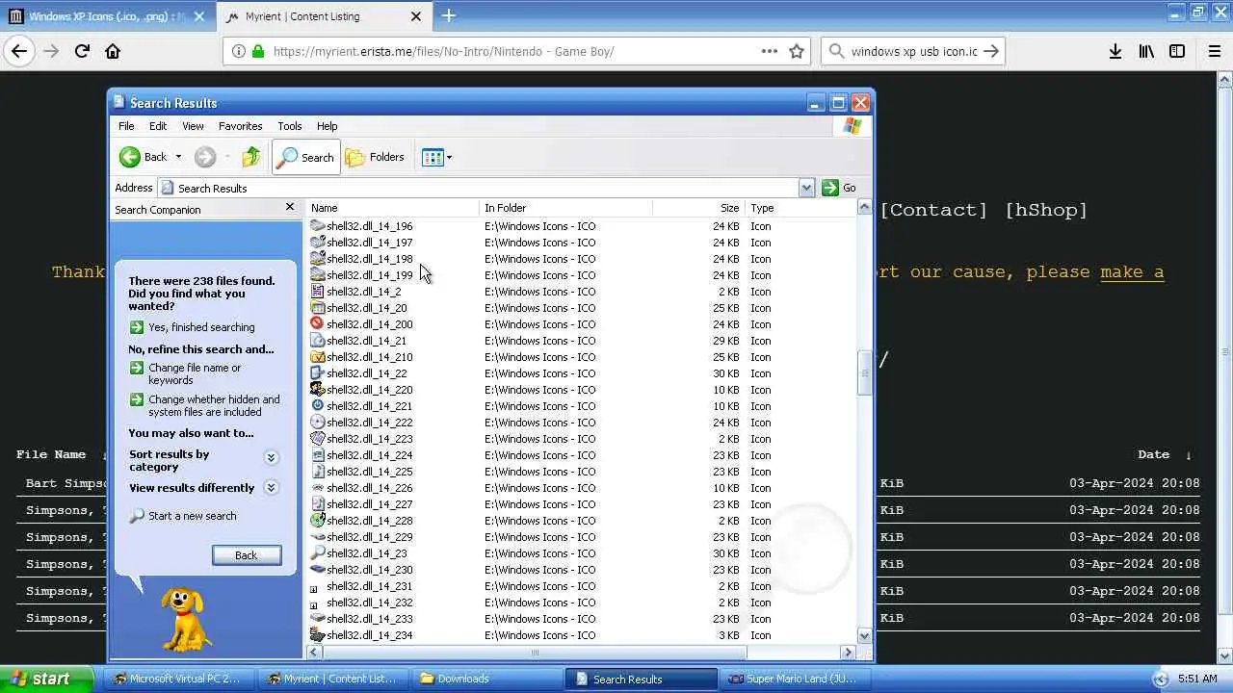
Task: Click the Up folder icon in toolbar
Action: (250, 157)
